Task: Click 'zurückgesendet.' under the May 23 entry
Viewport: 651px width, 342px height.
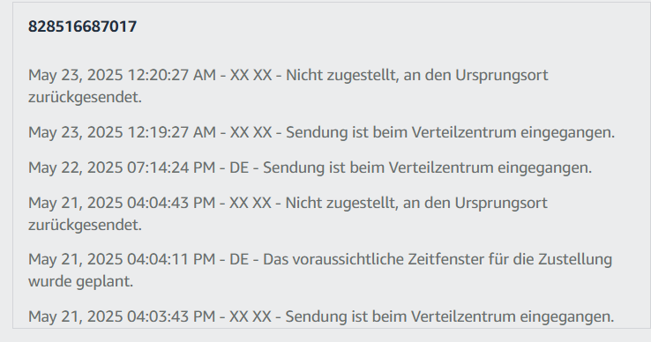Action: pyautogui.click(x=85, y=97)
